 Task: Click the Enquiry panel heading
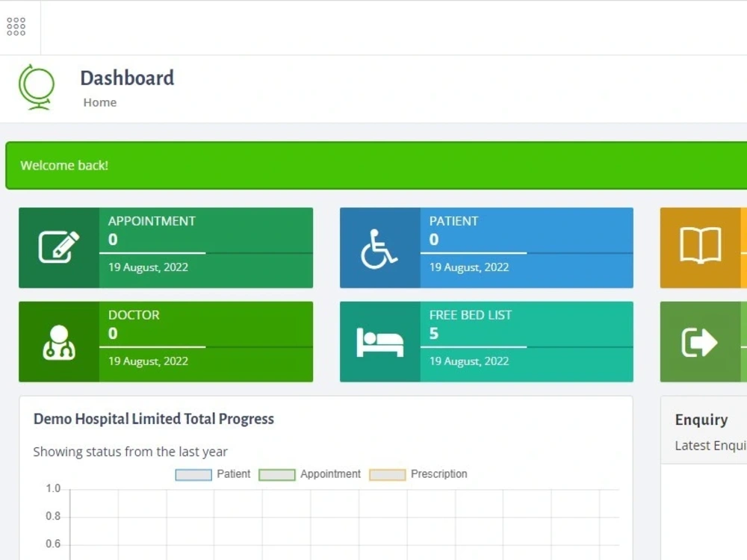[701, 420]
